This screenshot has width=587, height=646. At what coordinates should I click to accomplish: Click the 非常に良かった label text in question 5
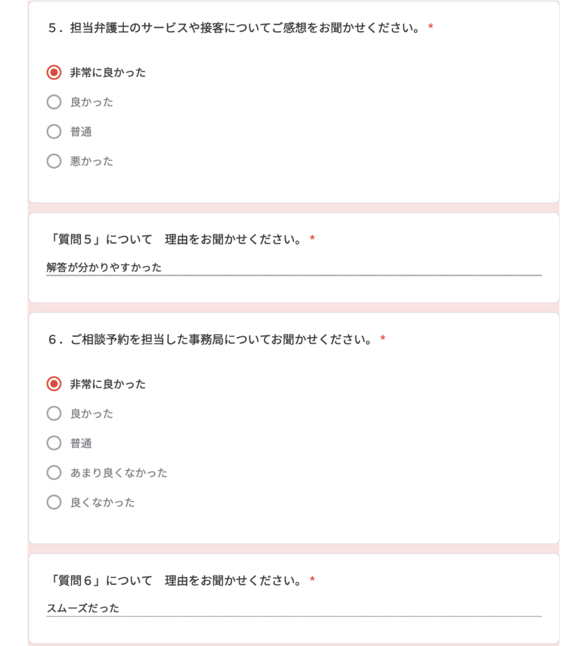tap(108, 73)
